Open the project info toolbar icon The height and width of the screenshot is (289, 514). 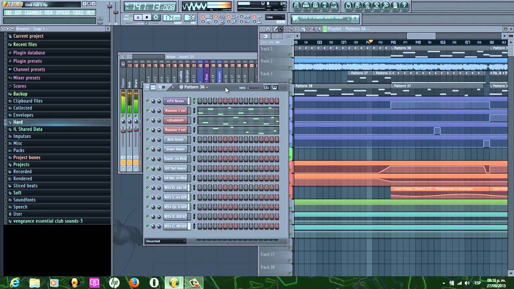[395, 6]
